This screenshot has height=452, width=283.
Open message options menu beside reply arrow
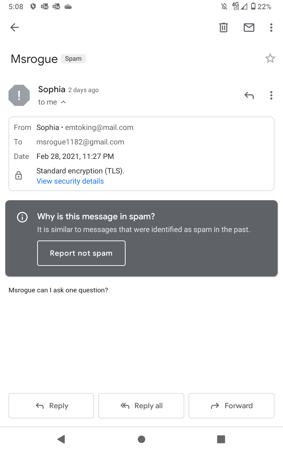(271, 95)
